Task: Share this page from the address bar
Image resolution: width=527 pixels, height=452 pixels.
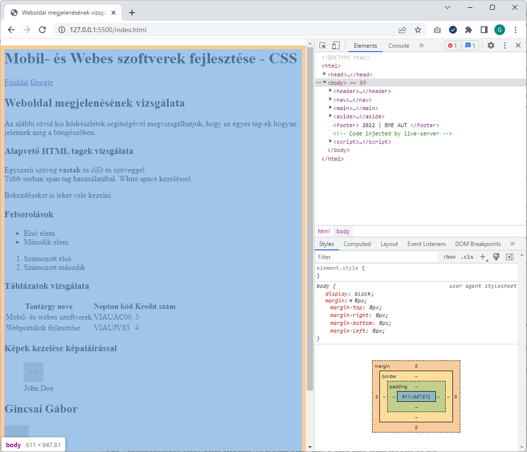Action: tap(402, 30)
